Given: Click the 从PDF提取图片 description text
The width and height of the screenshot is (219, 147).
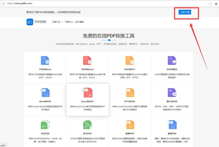Looking at the screenshot, I should coord(172,76).
